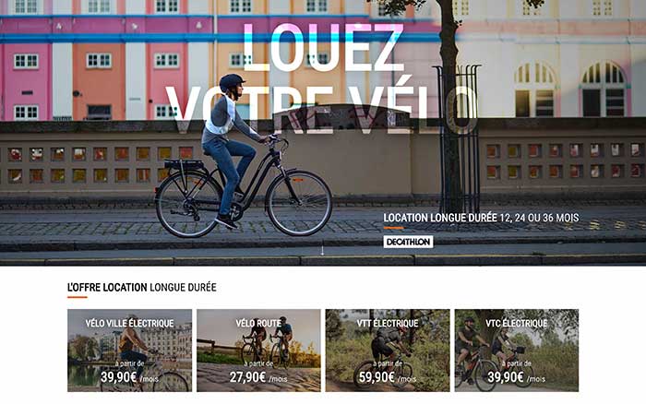646x404 pixels.
Task: Click the VOTRE VÉLO headline text
Action: (x=321, y=109)
